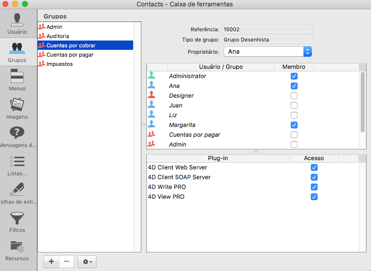
Task: Remove selected group with minus button
Action: click(67, 262)
